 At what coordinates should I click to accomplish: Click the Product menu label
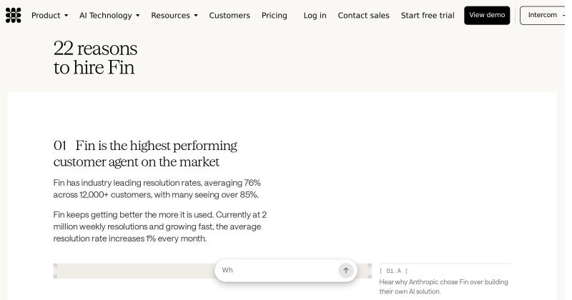pyautogui.click(x=46, y=15)
